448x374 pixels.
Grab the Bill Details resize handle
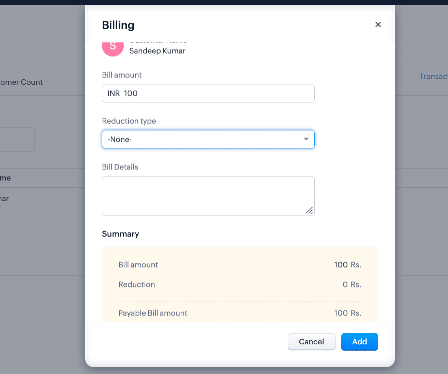tap(309, 211)
